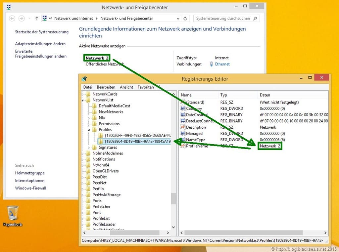Click the Description string value icon
This screenshot has width=339, height=252.
tap(183, 127)
